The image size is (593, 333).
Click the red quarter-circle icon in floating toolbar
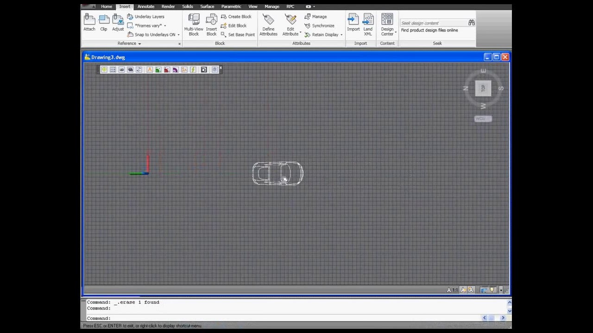[x=167, y=69]
